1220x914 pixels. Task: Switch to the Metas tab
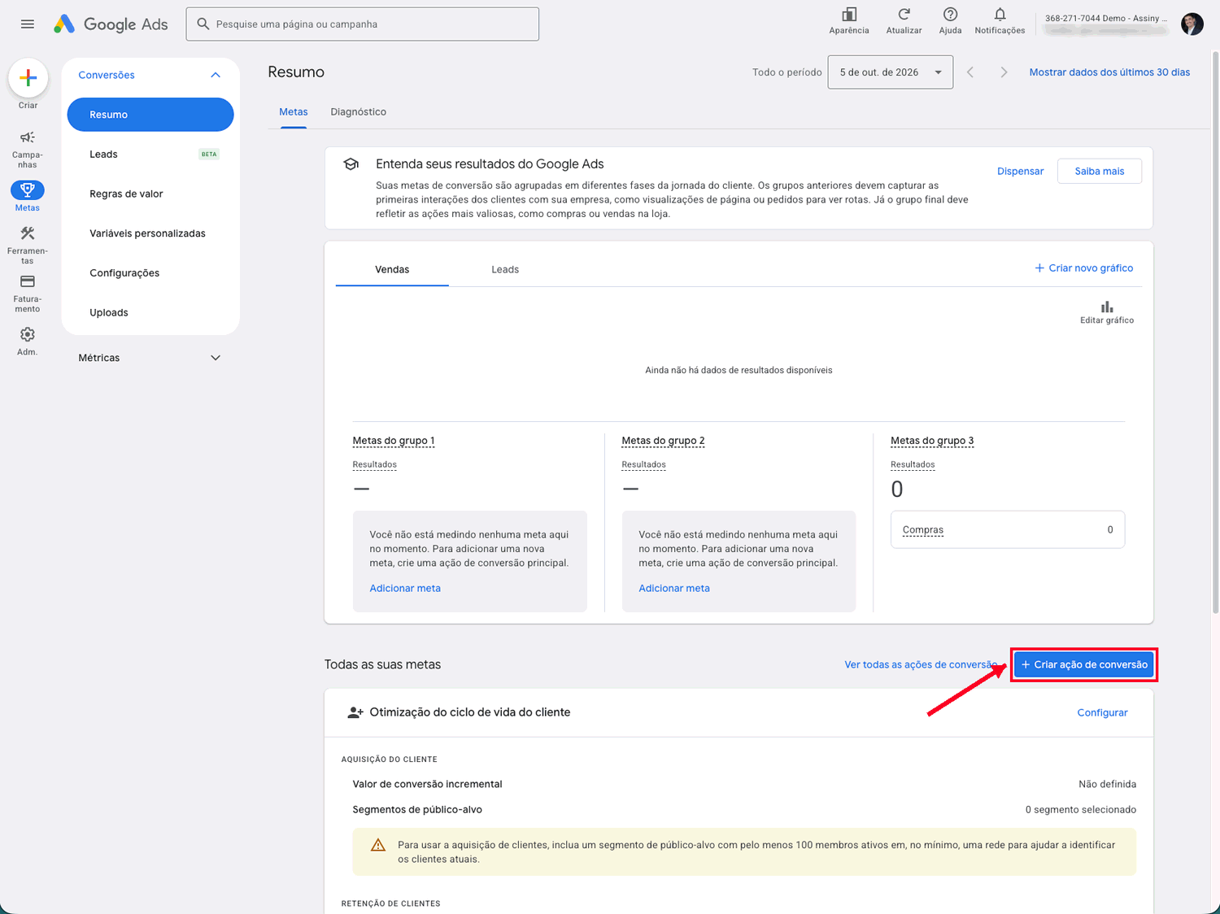pos(294,112)
